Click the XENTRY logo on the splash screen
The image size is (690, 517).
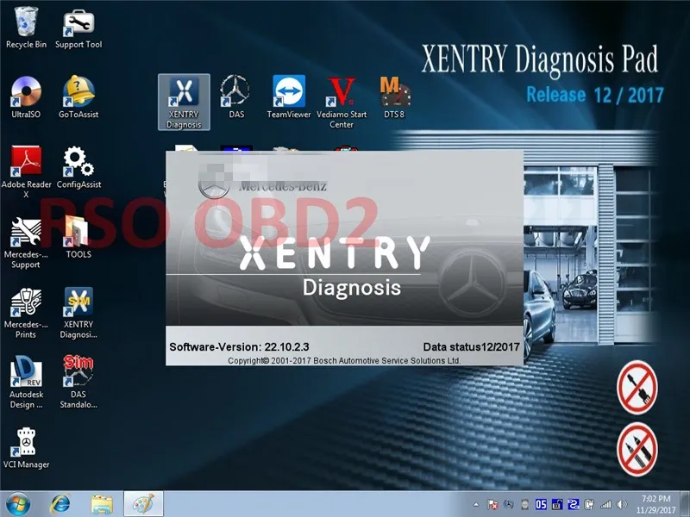[335, 252]
